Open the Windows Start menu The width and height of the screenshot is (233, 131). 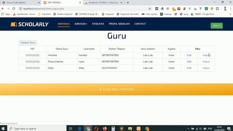click(3, 128)
